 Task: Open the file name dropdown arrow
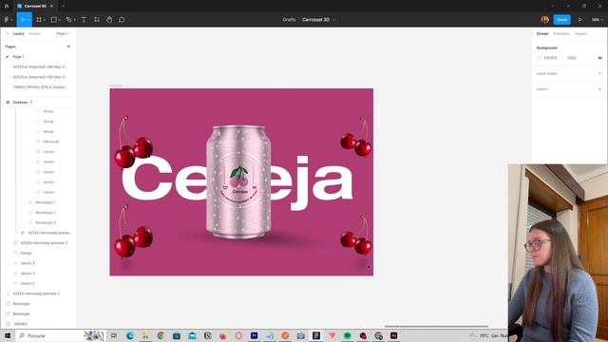coord(333,20)
